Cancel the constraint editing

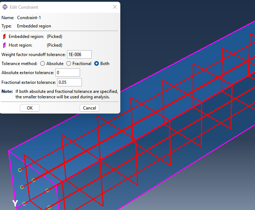(x=89, y=108)
